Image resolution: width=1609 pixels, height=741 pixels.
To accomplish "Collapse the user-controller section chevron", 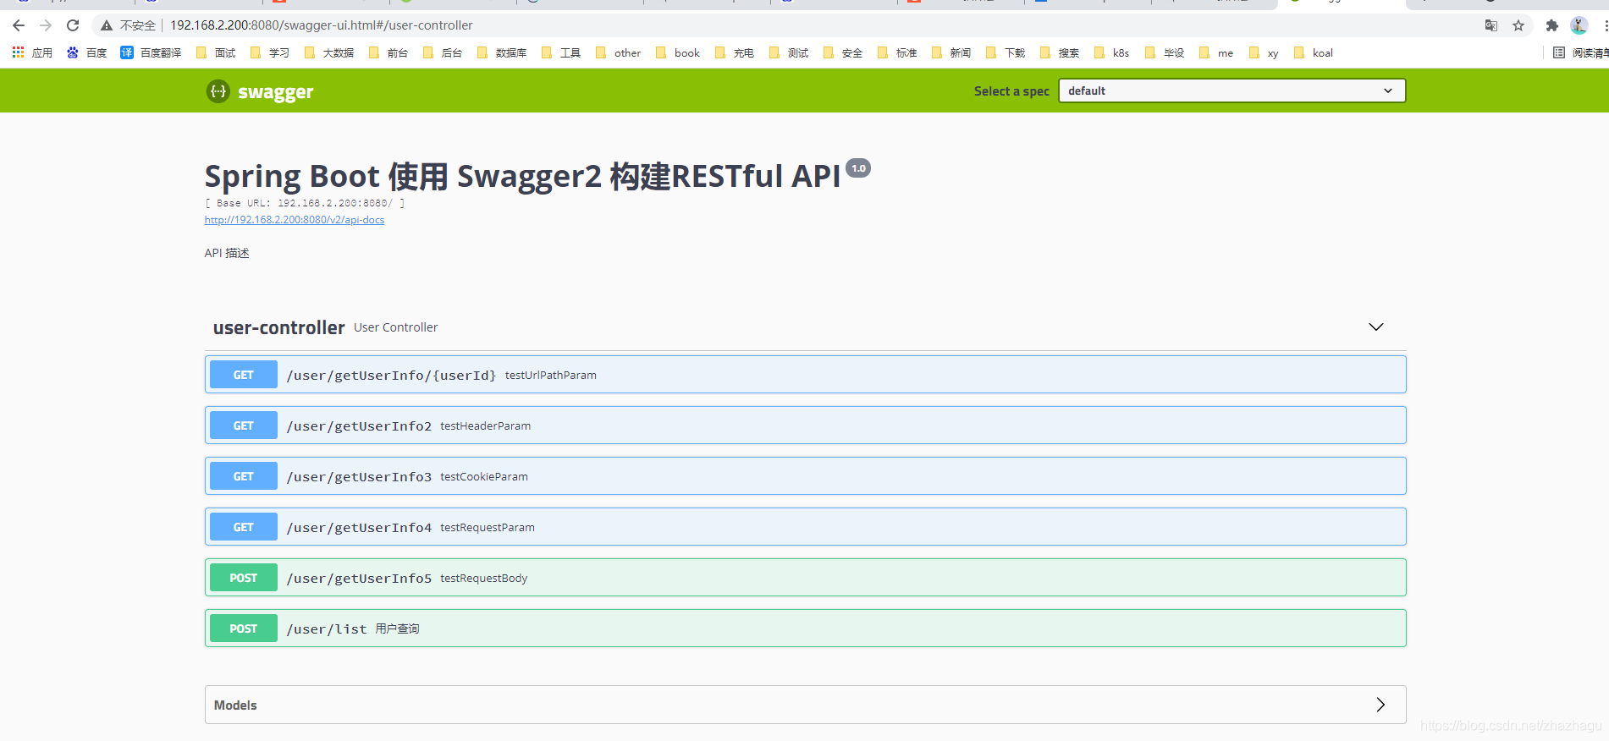I will (1376, 327).
